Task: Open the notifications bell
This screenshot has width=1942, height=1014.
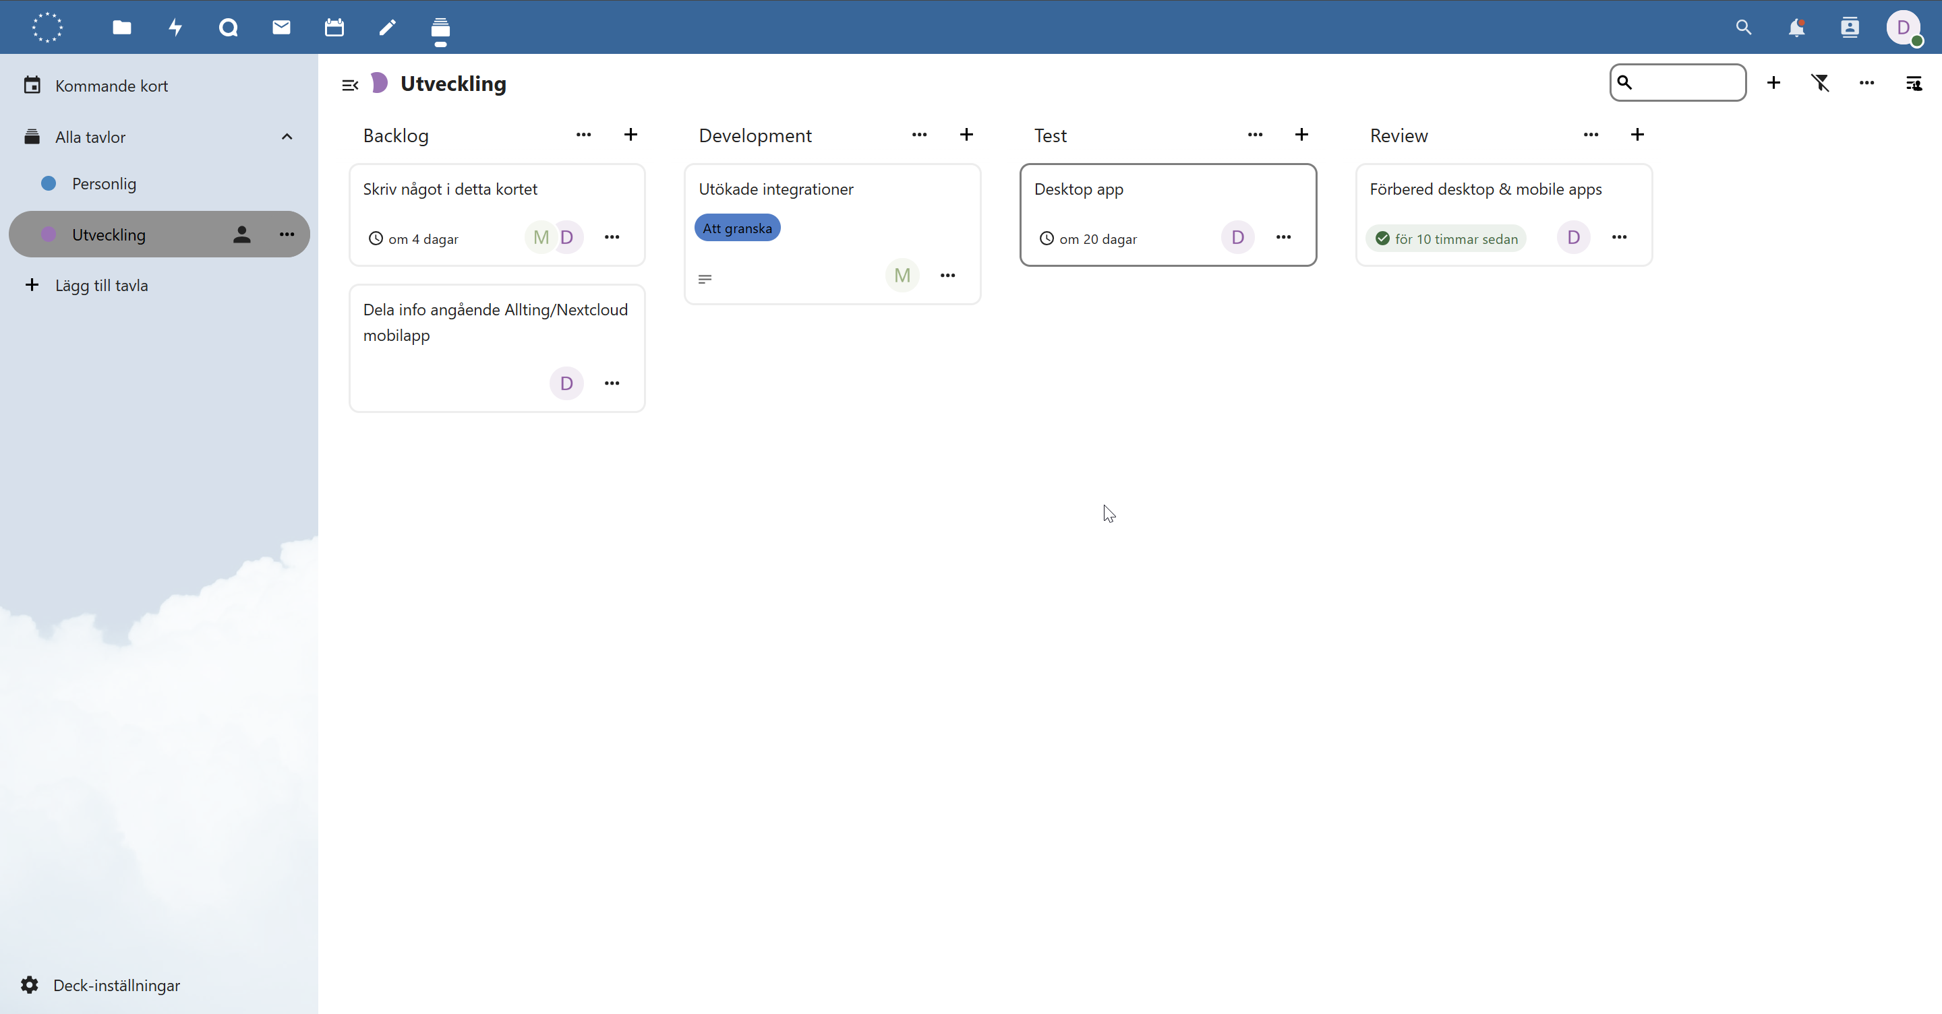Action: click(1796, 28)
